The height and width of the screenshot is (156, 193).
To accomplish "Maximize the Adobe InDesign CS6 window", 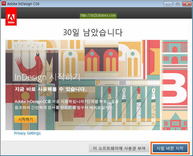I will 177,4.
